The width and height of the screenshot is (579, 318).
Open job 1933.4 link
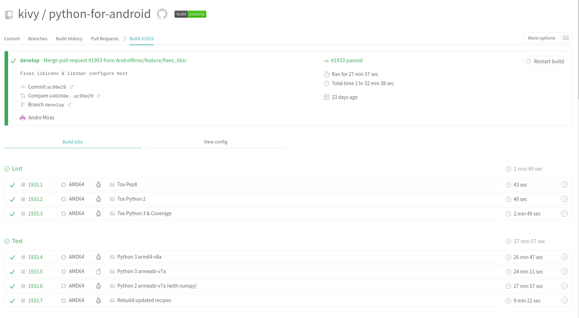tap(35, 257)
